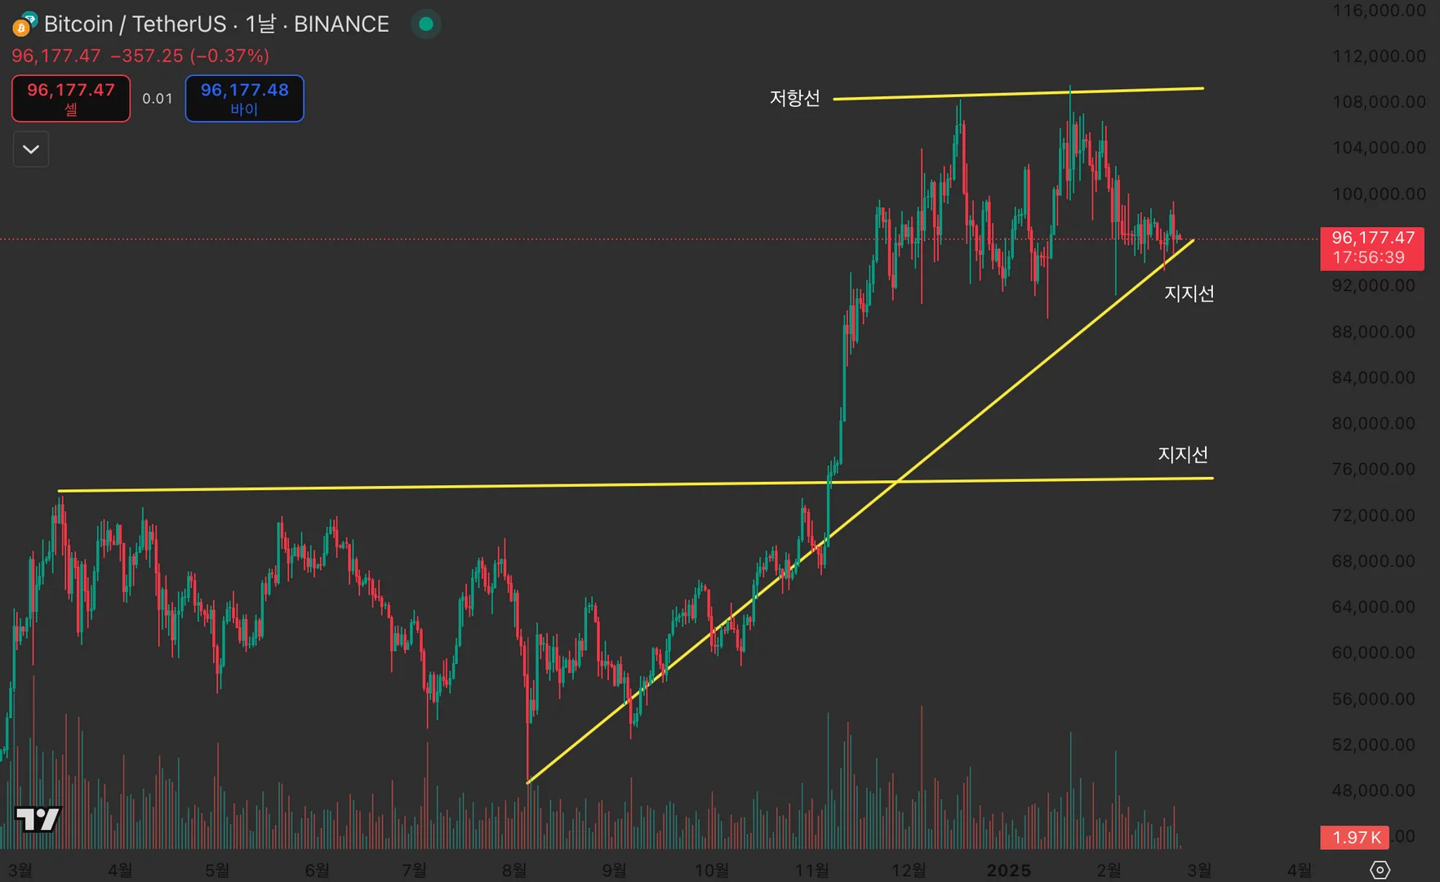Click the 0.01 spread value between the sell and buy buttons
The width and height of the screenshot is (1440, 882).
pos(158,99)
